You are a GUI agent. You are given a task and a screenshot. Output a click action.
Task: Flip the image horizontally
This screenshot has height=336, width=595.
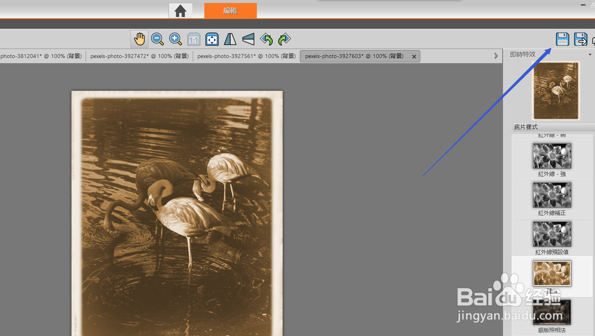click(230, 39)
